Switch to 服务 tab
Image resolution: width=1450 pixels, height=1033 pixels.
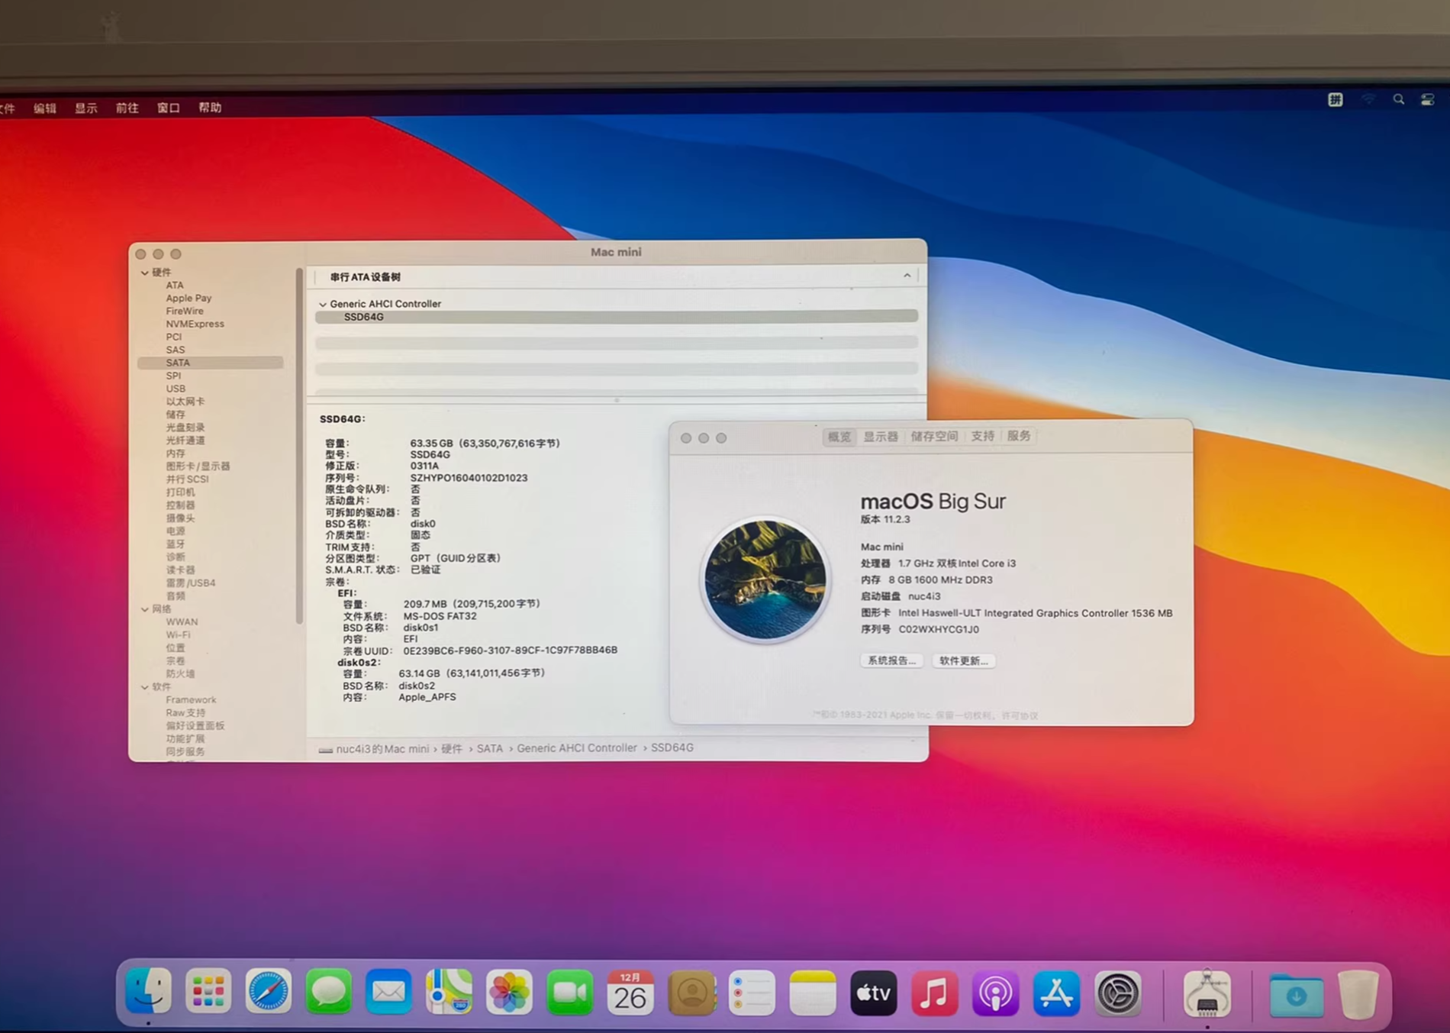(1019, 435)
